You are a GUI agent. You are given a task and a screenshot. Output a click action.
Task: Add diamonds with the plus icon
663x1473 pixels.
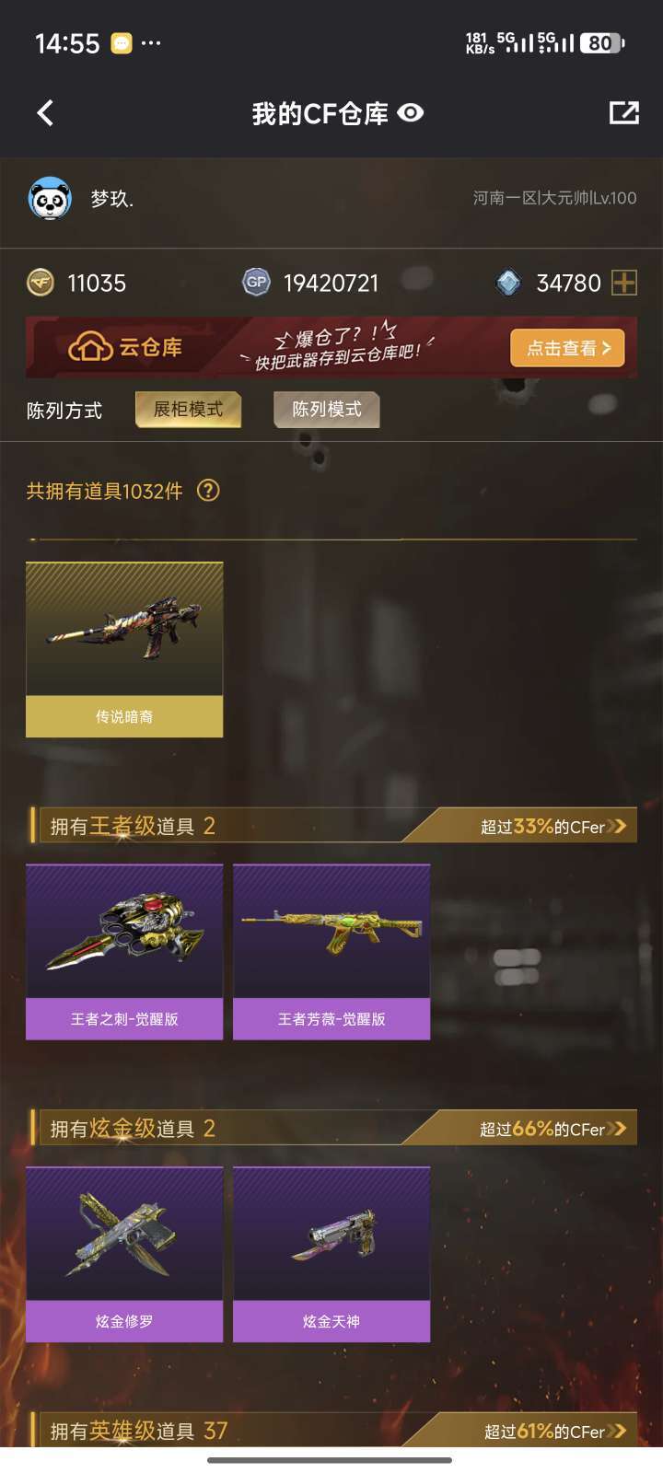point(624,283)
